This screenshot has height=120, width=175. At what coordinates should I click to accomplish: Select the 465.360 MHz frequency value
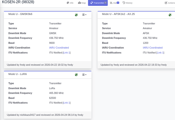pyautogui.click(x=56, y=93)
